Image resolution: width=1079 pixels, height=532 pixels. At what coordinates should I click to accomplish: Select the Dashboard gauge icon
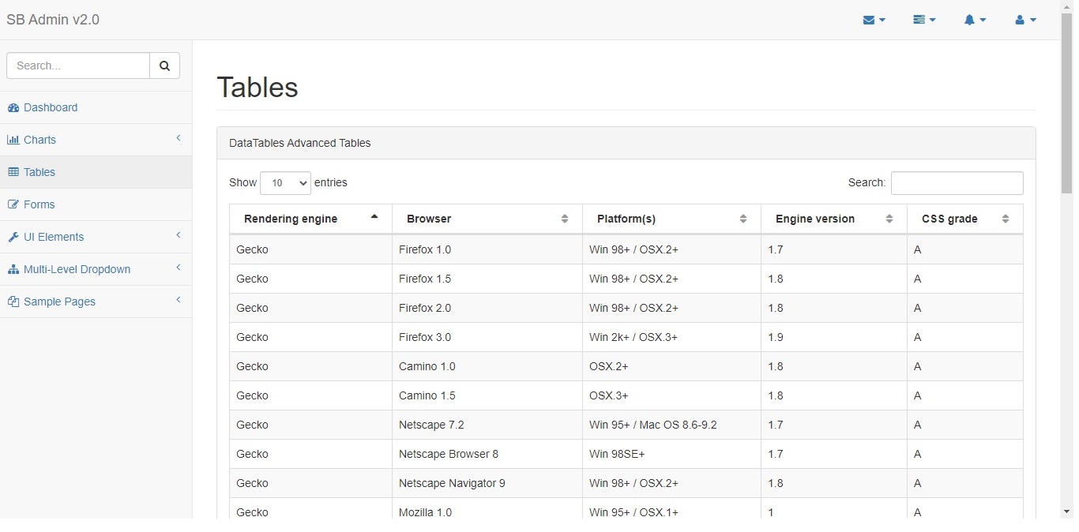click(x=12, y=107)
